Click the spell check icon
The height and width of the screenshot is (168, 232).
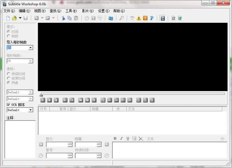click(132, 18)
